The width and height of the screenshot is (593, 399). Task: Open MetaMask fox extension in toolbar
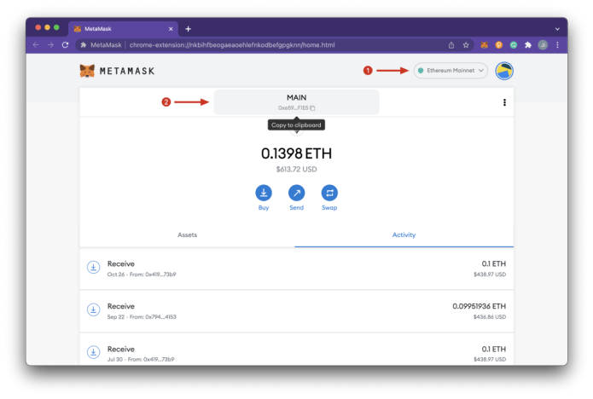[484, 45]
